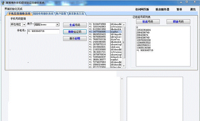
Task: Click the 接收验证码 button
Action: (x=74, y=32)
